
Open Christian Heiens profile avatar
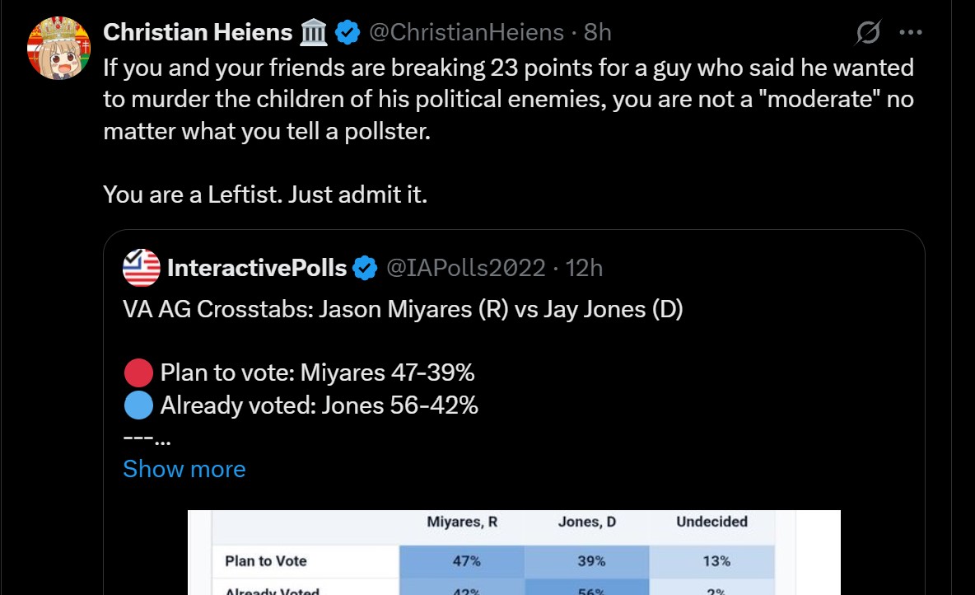pyautogui.click(x=59, y=48)
